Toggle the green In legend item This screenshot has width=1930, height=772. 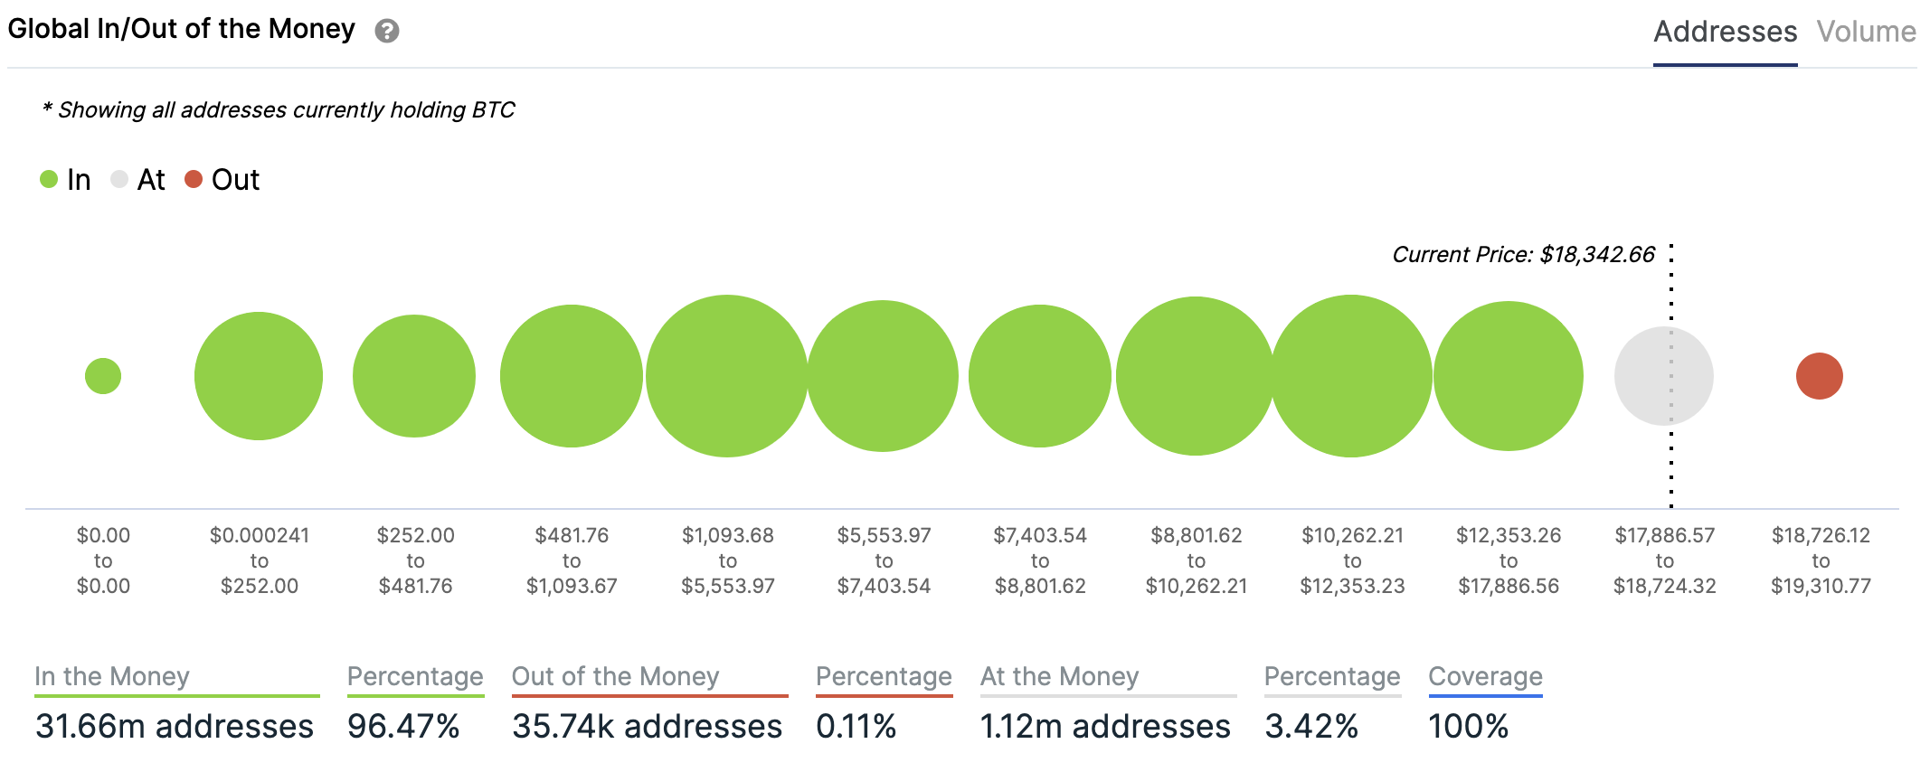coord(66,180)
